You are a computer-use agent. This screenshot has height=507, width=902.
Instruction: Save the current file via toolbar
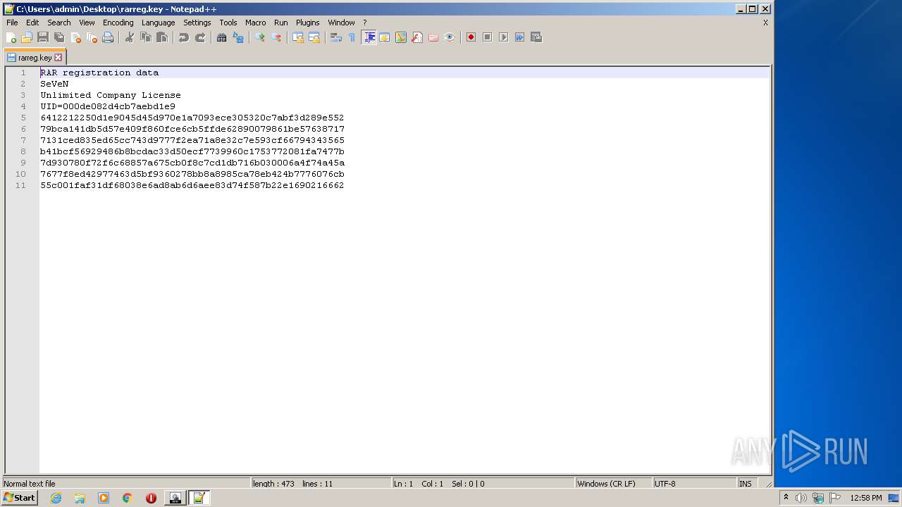[43, 37]
